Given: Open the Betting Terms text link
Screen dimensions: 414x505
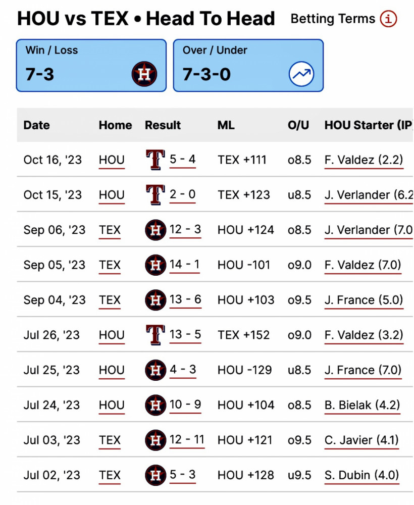Looking at the screenshot, I should (333, 19).
